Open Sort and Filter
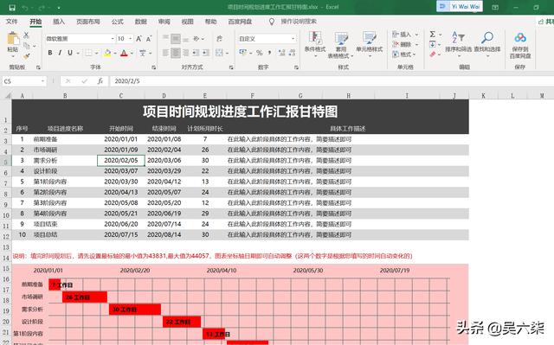This screenshot has width=554, height=345. [x=458, y=43]
